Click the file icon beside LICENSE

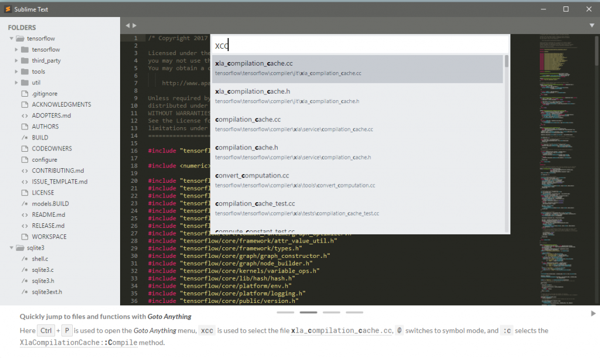click(25, 193)
